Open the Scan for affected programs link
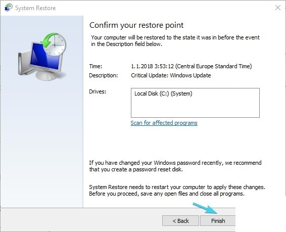 (x=164, y=123)
